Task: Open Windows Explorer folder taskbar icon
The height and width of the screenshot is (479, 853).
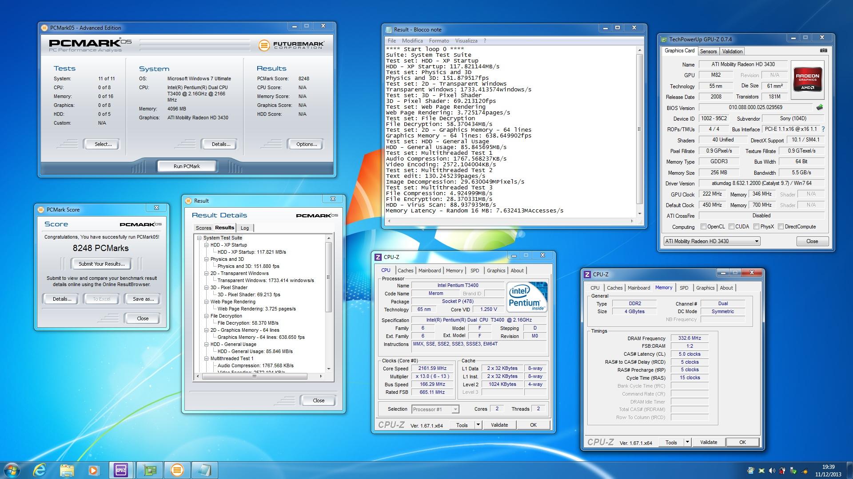Action: point(67,470)
